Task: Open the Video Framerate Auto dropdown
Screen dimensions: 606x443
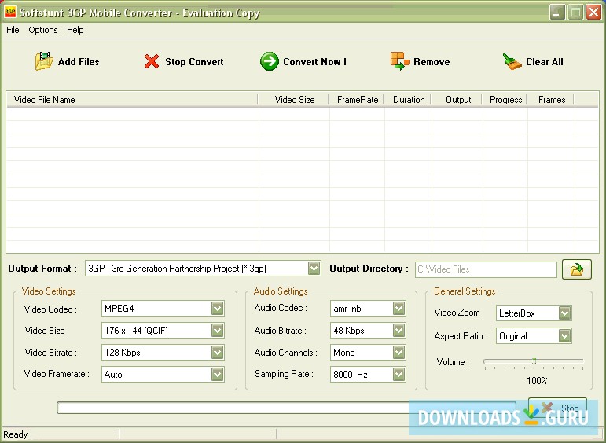Action: click(218, 374)
